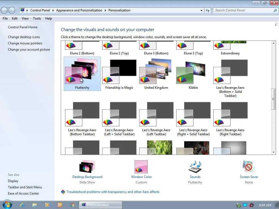Image resolution: width=279 pixels, height=209 pixels.
Task: Open the Windows Start menu
Action: (x=7, y=205)
